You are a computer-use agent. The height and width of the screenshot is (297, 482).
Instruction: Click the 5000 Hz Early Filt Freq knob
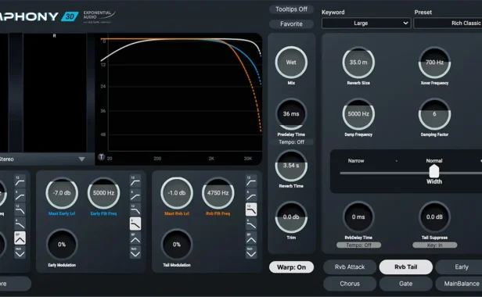click(x=103, y=193)
